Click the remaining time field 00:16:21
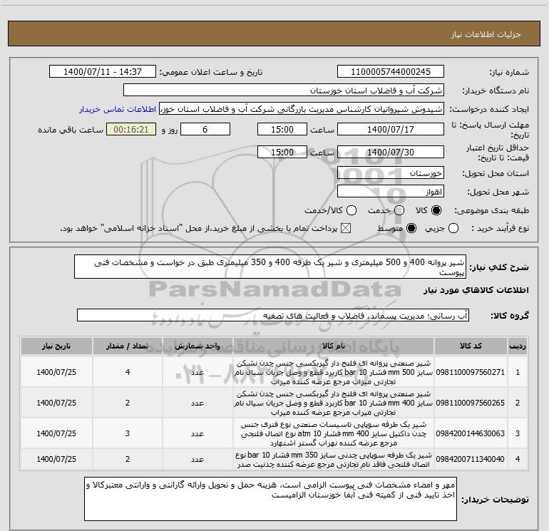 (x=131, y=129)
